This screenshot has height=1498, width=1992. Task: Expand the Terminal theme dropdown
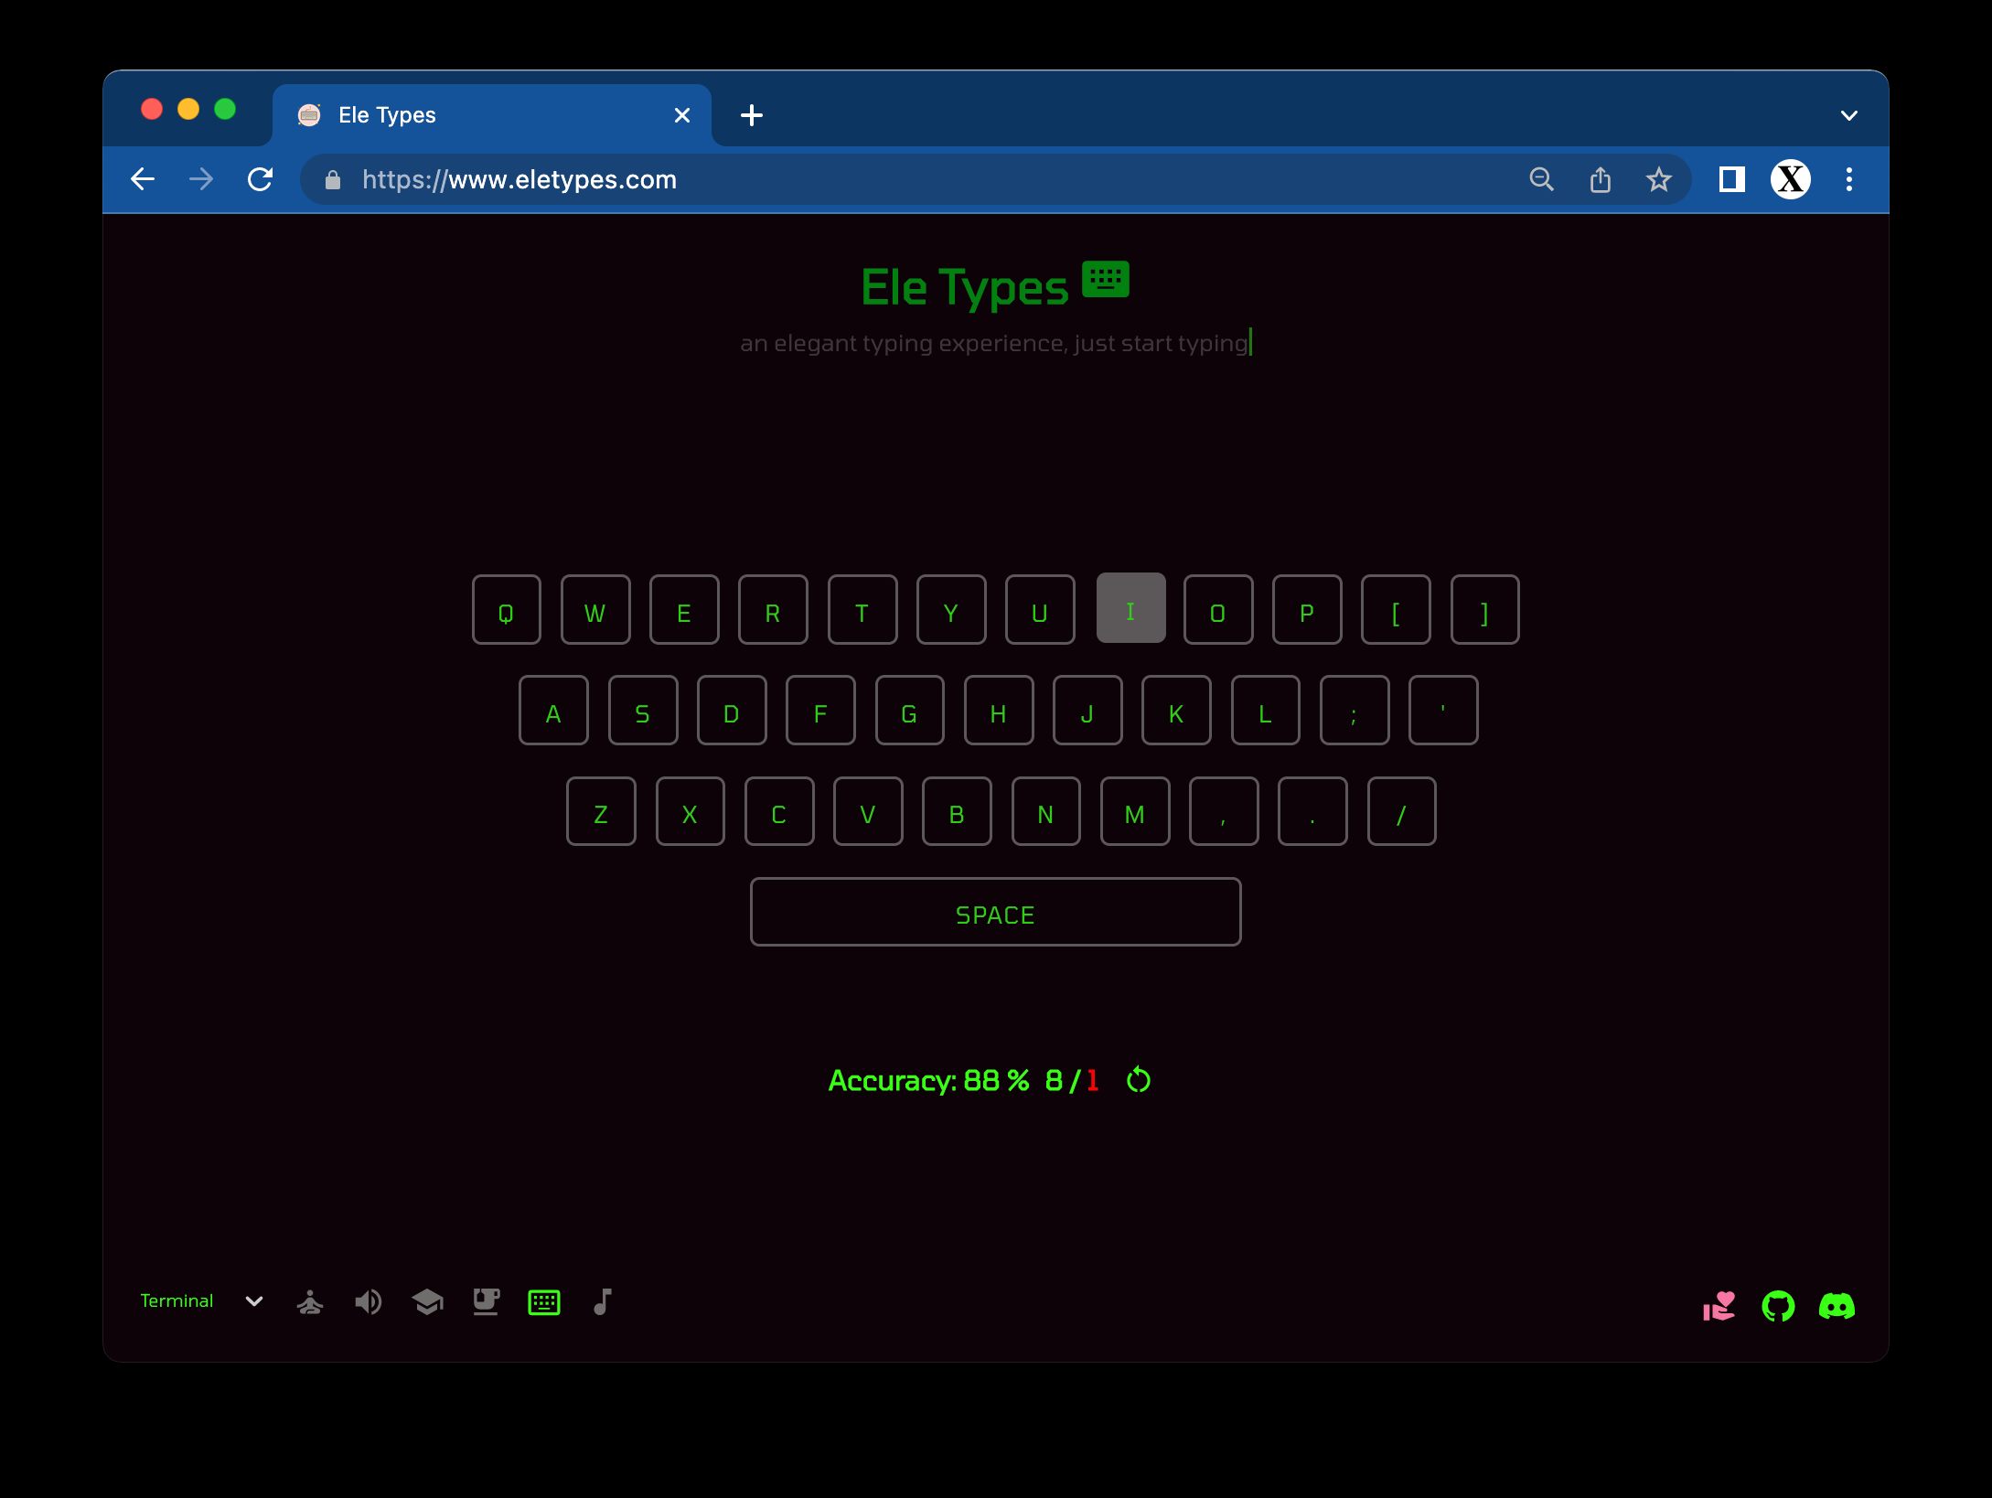coord(254,1301)
